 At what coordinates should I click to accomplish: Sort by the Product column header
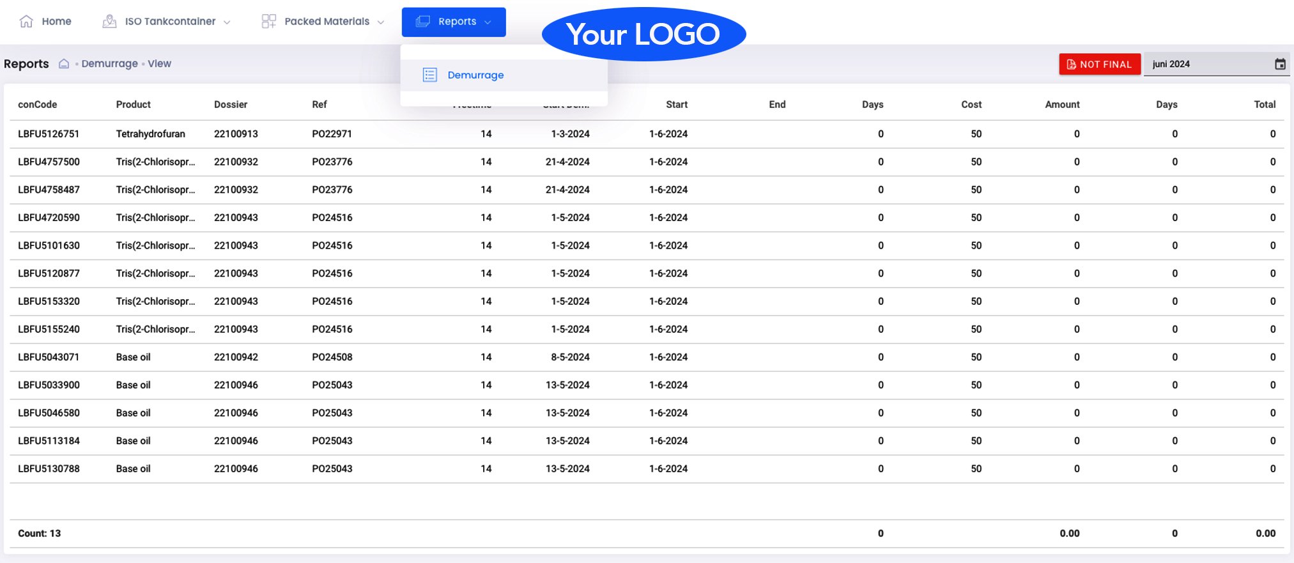click(134, 104)
